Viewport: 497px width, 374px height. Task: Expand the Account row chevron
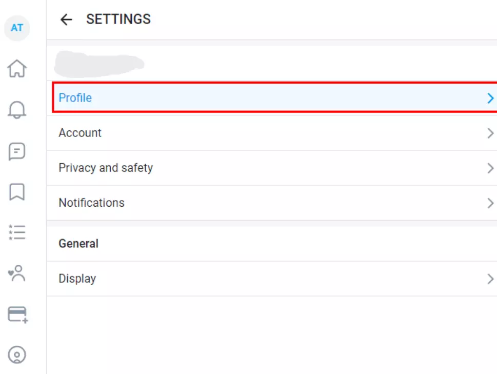(490, 133)
